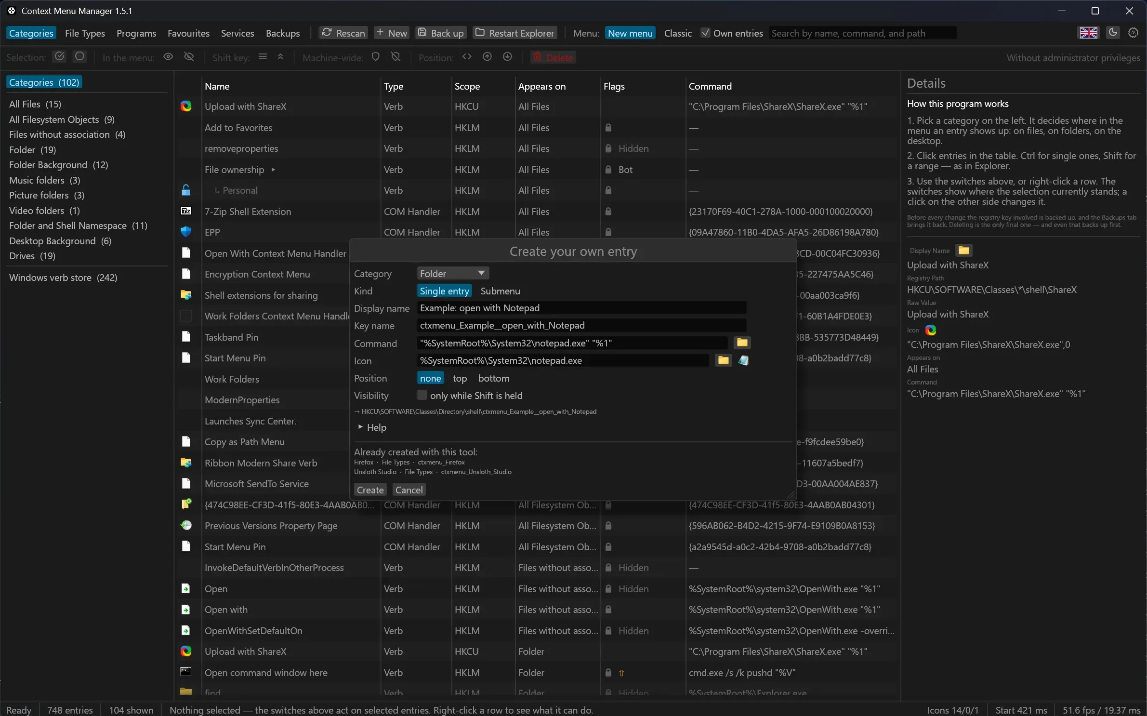Click the EPP shield icon
This screenshot has height=716, width=1147.
[186, 232]
